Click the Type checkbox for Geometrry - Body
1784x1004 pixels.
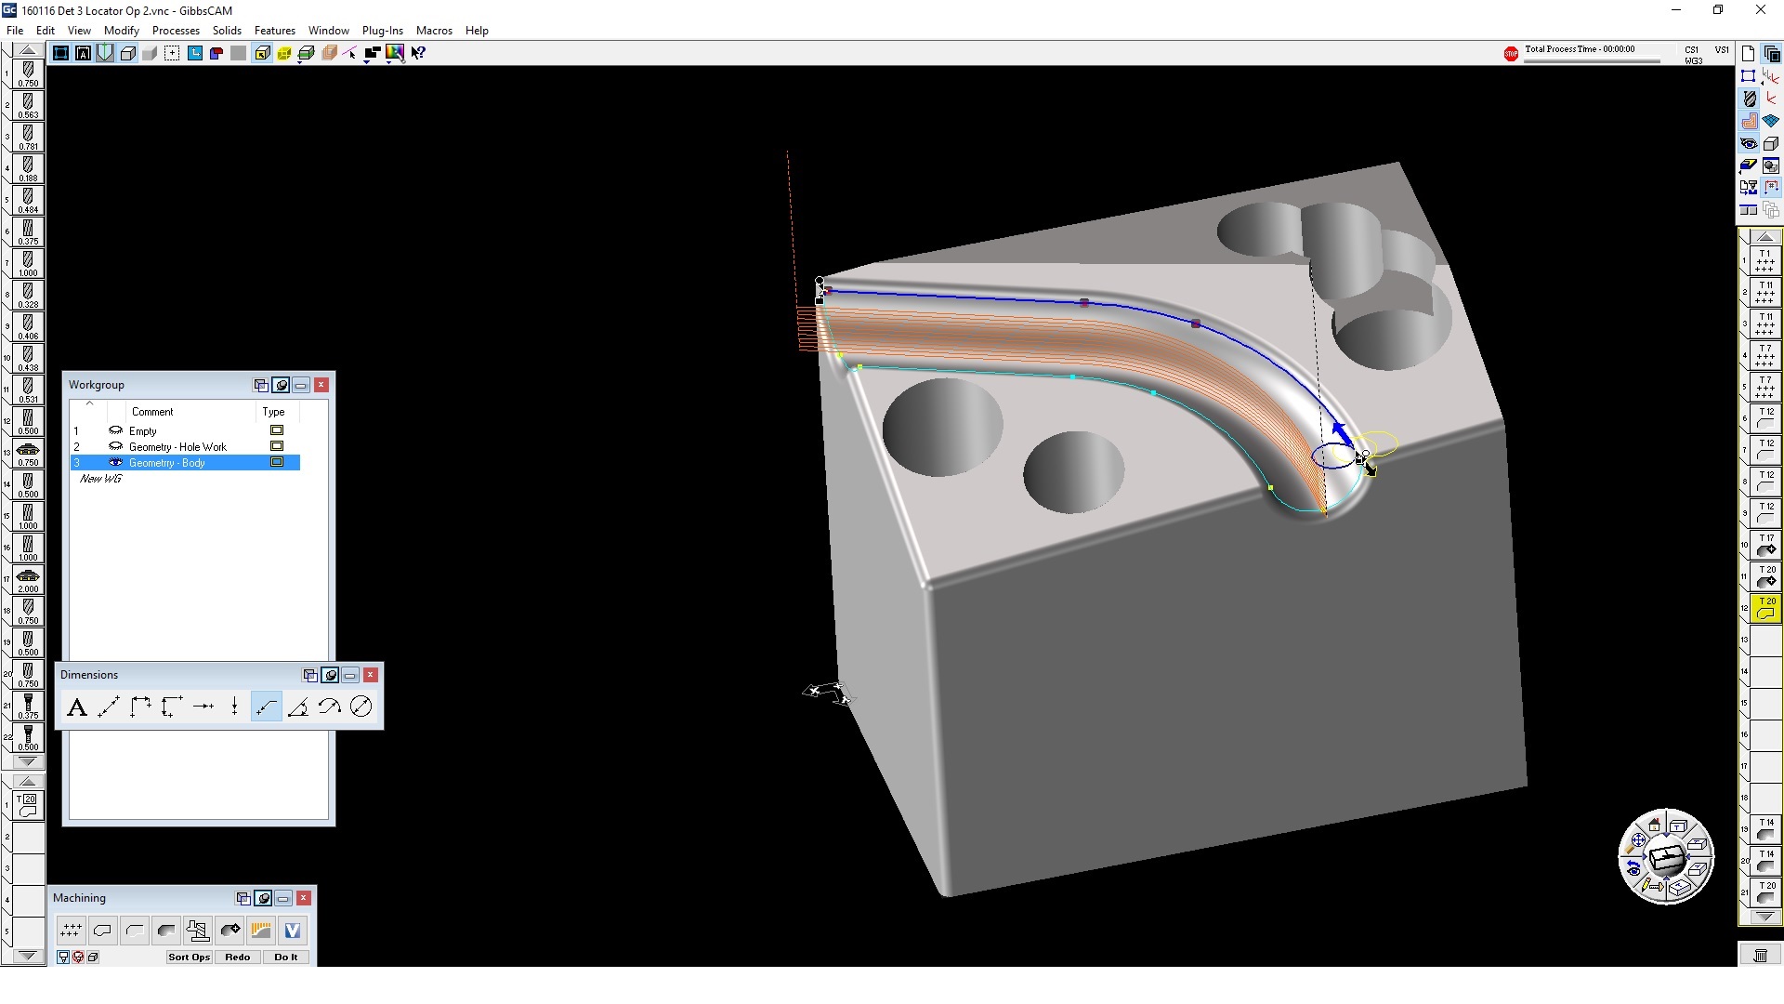coord(277,463)
